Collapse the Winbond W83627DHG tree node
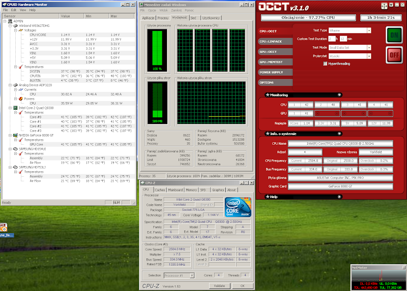 click(x=10, y=26)
